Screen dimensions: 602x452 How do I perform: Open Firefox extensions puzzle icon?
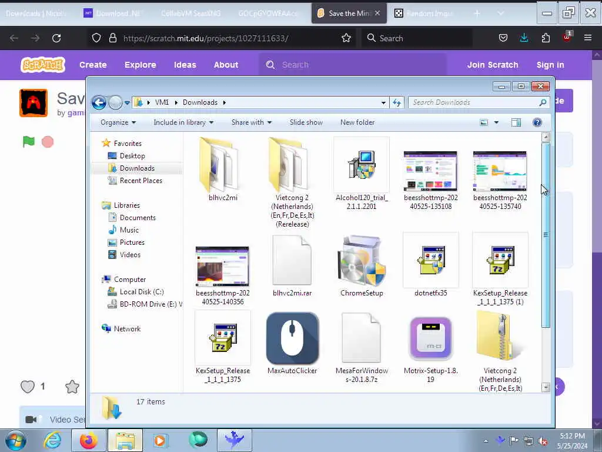546,38
